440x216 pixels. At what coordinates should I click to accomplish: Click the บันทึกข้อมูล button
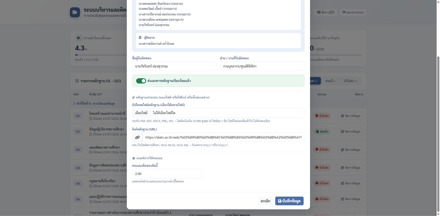pos(289,201)
